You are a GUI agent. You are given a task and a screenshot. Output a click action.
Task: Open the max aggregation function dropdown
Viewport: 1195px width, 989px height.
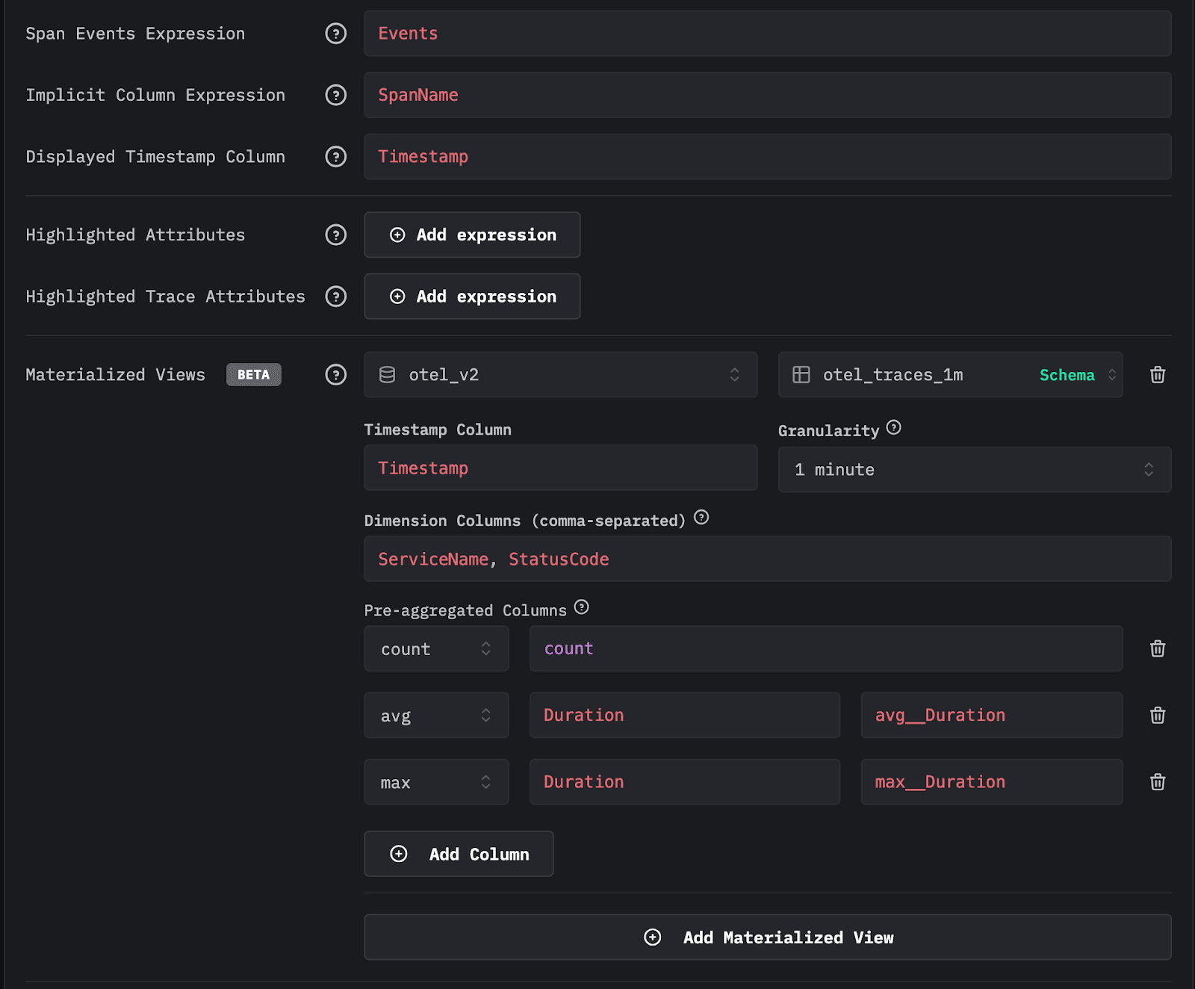point(435,781)
